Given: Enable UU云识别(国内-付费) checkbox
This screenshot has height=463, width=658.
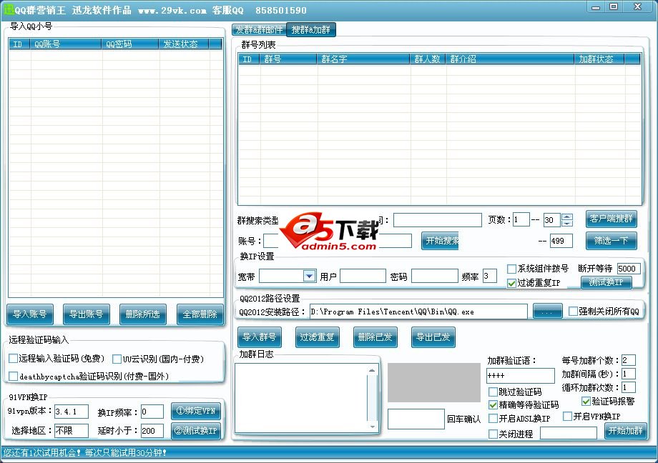Looking at the screenshot, I should pos(117,359).
